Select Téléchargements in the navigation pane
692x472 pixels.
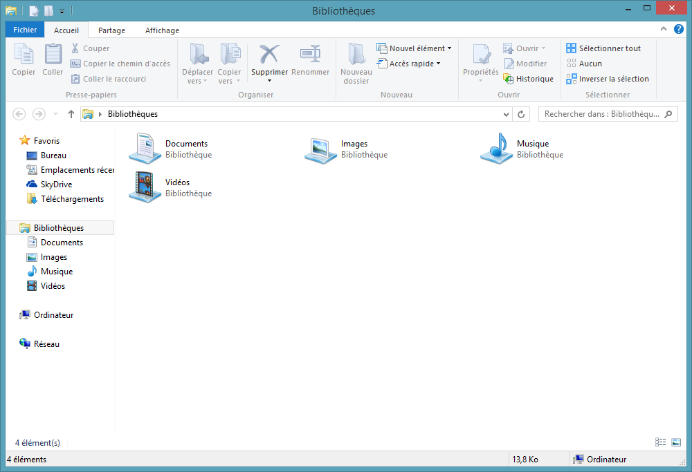click(72, 199)
